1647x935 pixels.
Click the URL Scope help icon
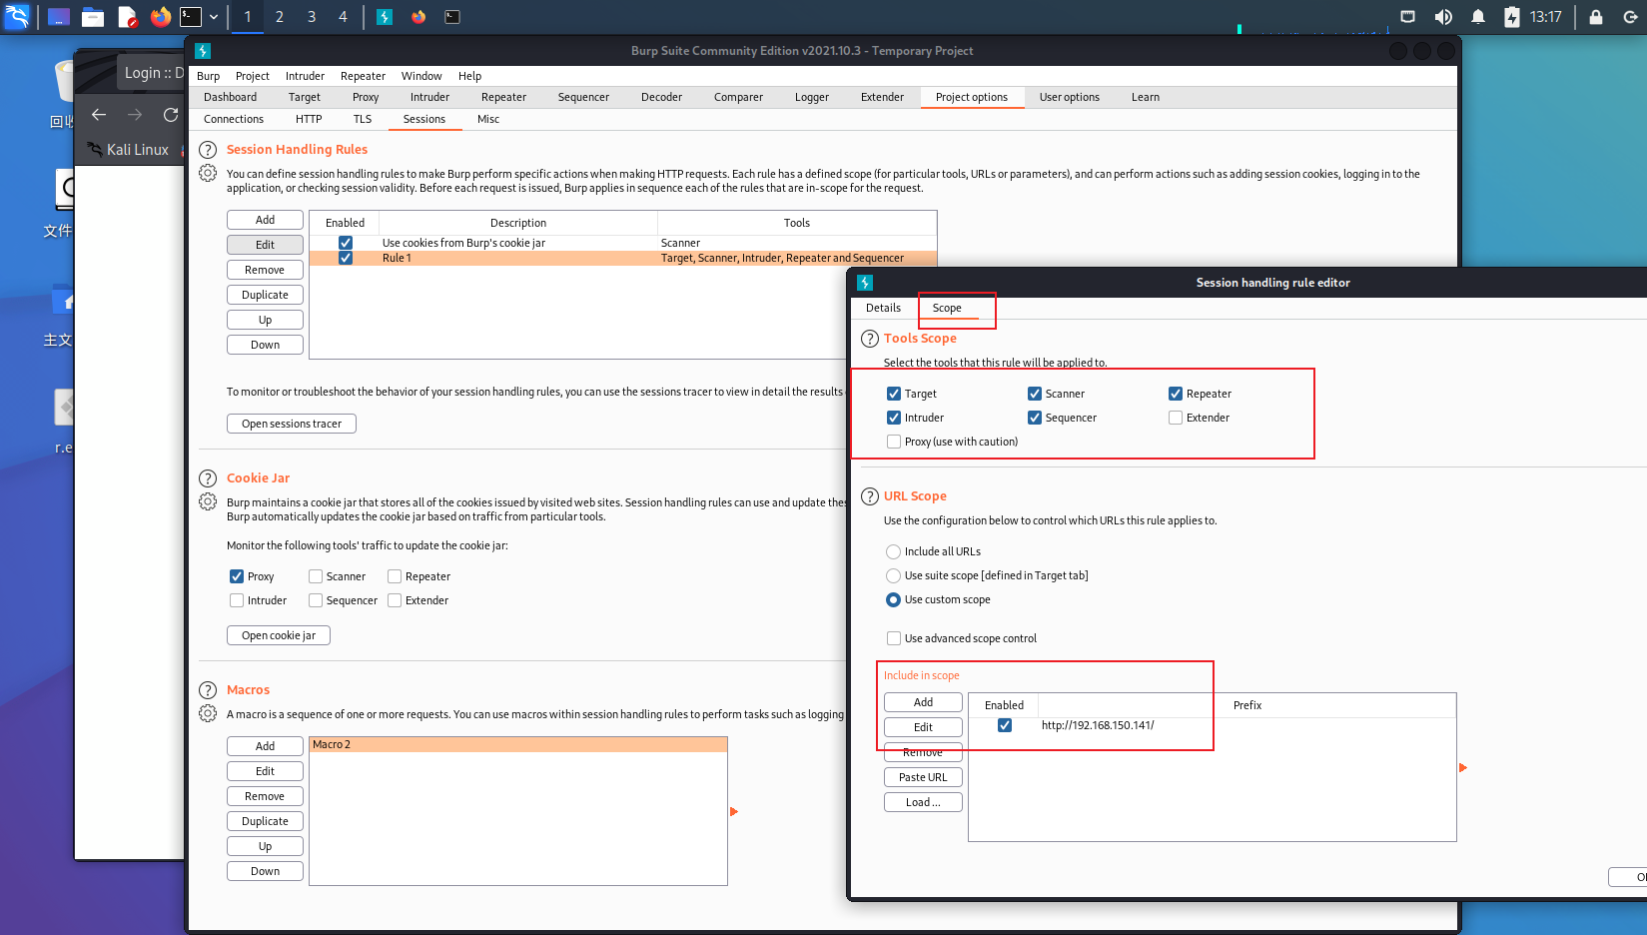coord(870,496)
